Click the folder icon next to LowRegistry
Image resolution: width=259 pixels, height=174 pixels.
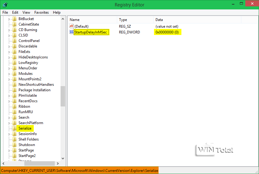pos(15,63)
